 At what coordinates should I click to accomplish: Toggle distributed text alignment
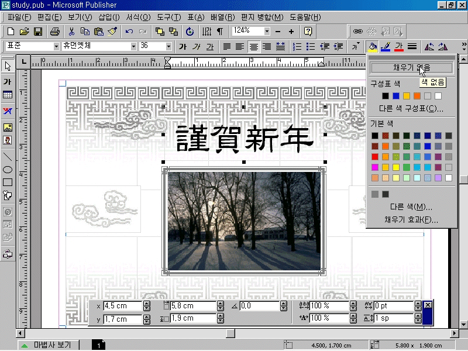[x=280, y=47]
